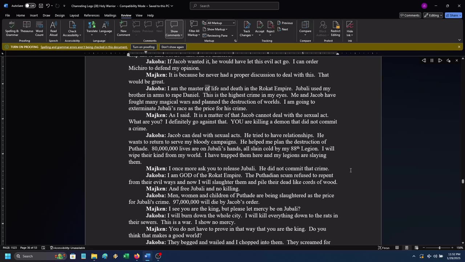The width and height of the screenshot is (465, 262).
Task: Expand the document title save-location dropdown
Action: click(172, 6)
